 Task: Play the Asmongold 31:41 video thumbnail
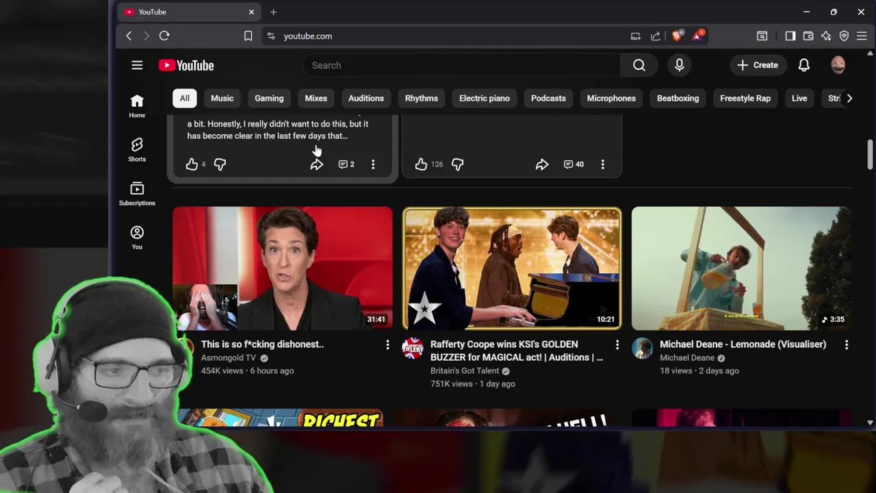pyautogui.click(x=283, y=268)
